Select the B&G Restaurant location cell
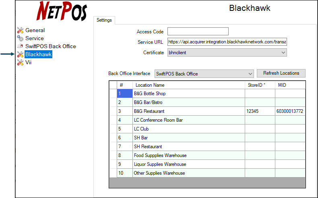318x198 pixels. (189, 111)
